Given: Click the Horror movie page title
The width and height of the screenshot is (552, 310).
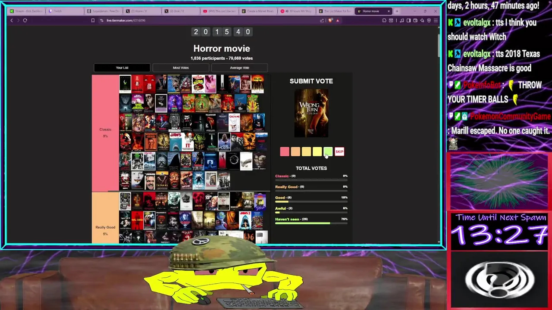Looking at the screenshot, I should [x=222, y=49].
